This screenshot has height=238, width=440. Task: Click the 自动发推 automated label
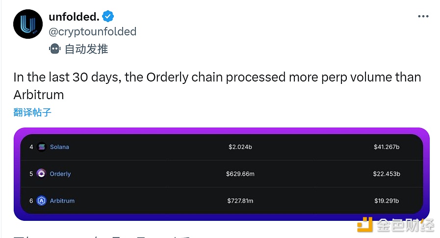coord(86,49)
